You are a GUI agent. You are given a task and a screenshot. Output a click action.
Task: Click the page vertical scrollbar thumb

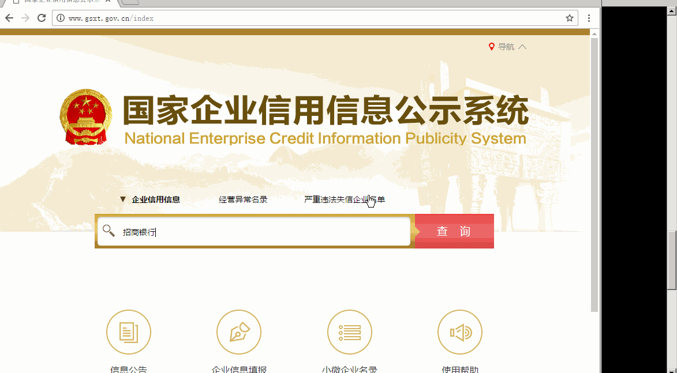pyautogui.click(x=594, y=174)
